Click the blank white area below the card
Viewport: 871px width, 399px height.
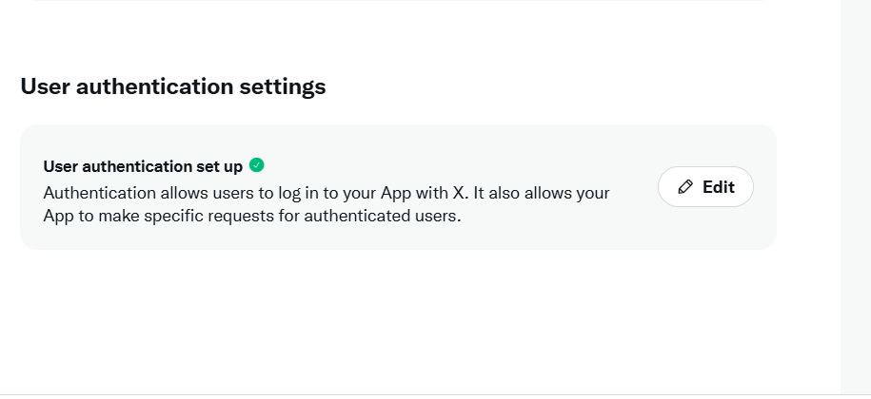tap(381, 323)
